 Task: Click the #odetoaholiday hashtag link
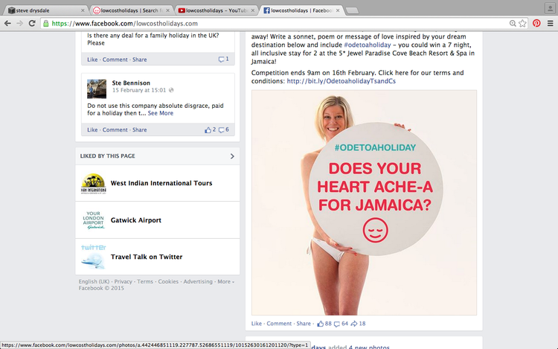(x=368, y=45)
